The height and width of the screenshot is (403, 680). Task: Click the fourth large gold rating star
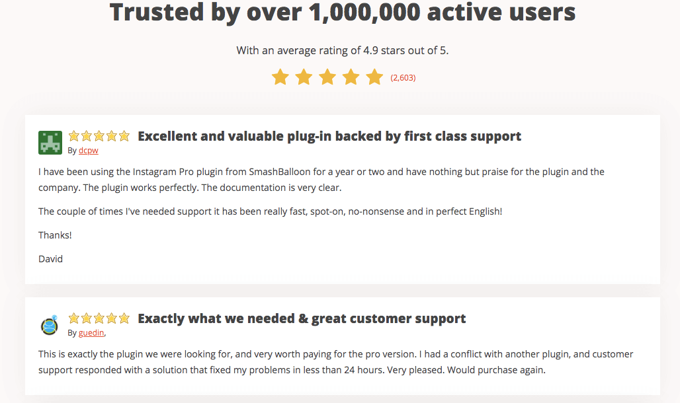point(351,77)
